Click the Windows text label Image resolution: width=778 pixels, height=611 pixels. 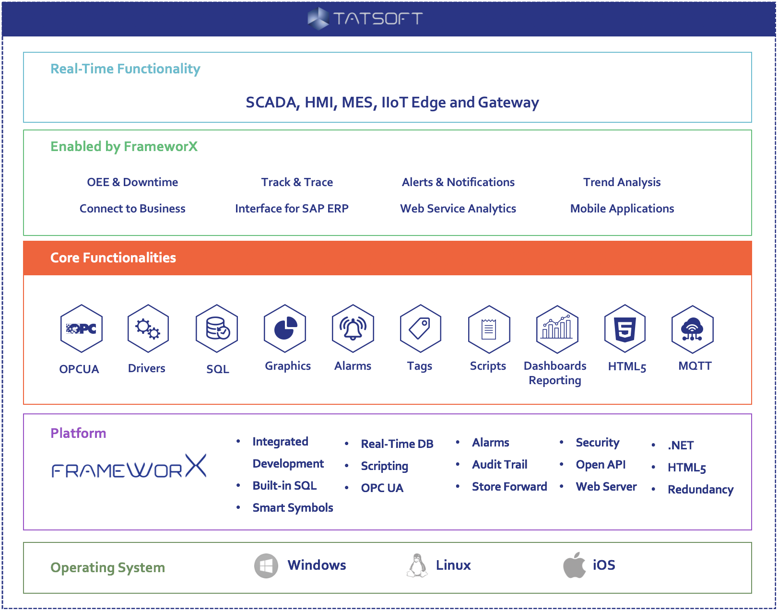[x=317, y=565]
